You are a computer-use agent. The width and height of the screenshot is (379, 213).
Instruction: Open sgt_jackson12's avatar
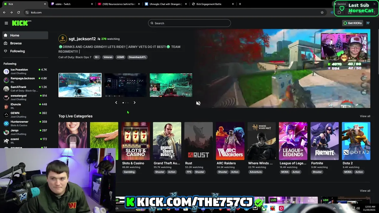click(62, 39)
